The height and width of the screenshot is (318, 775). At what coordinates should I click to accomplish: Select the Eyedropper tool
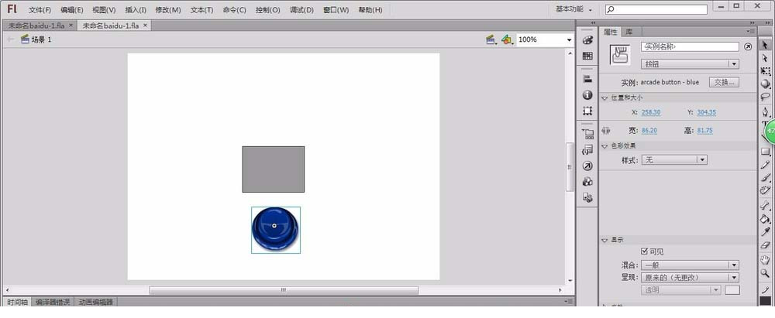[765, 233]
